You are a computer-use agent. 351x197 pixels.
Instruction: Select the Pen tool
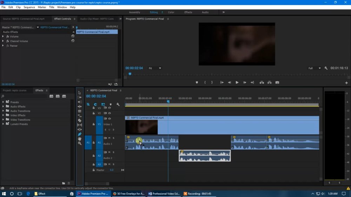79,134
